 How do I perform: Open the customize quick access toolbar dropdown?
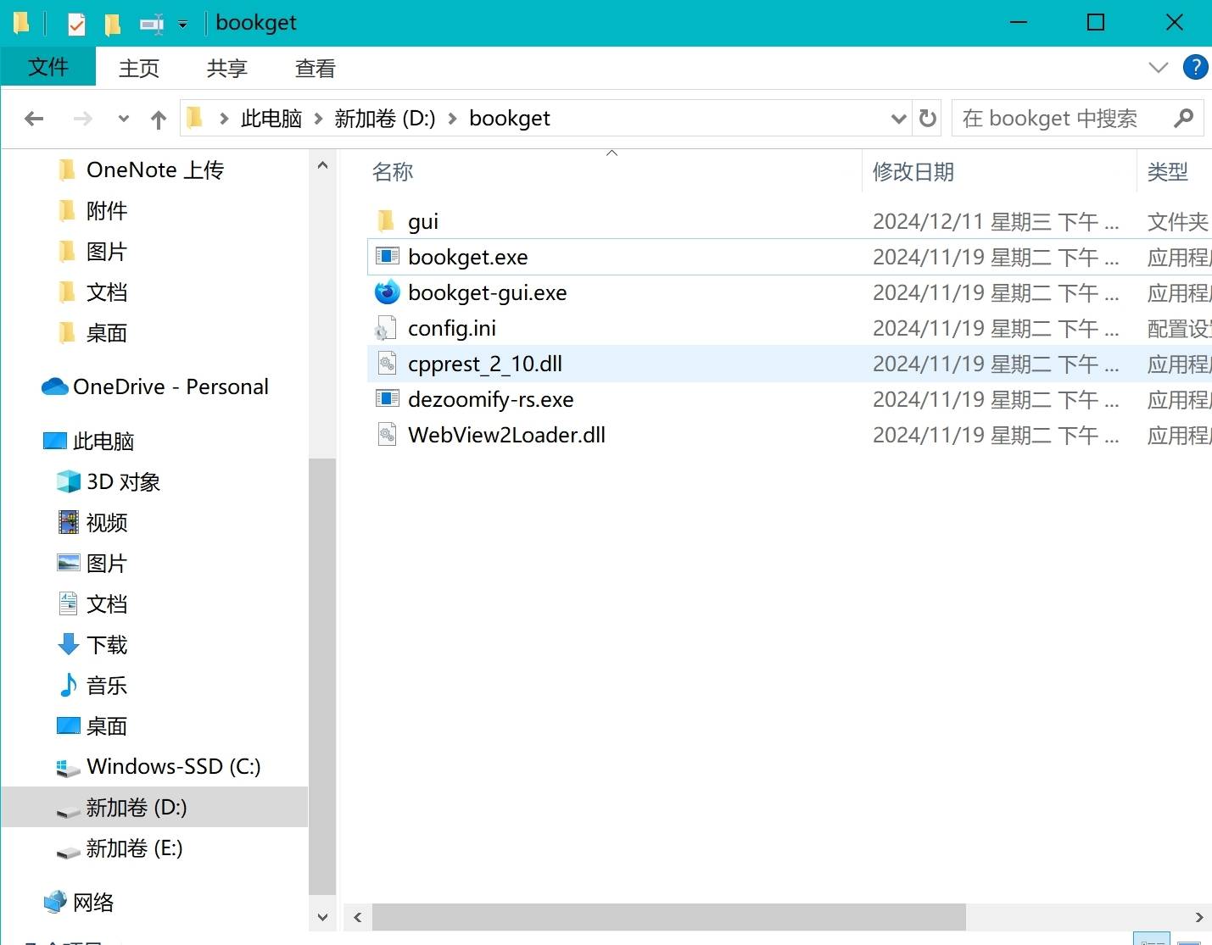point(182,24)
